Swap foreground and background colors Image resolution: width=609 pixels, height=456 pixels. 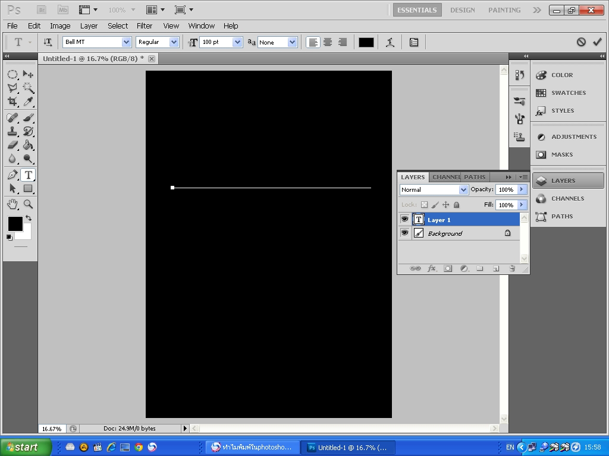click(29, 218)
